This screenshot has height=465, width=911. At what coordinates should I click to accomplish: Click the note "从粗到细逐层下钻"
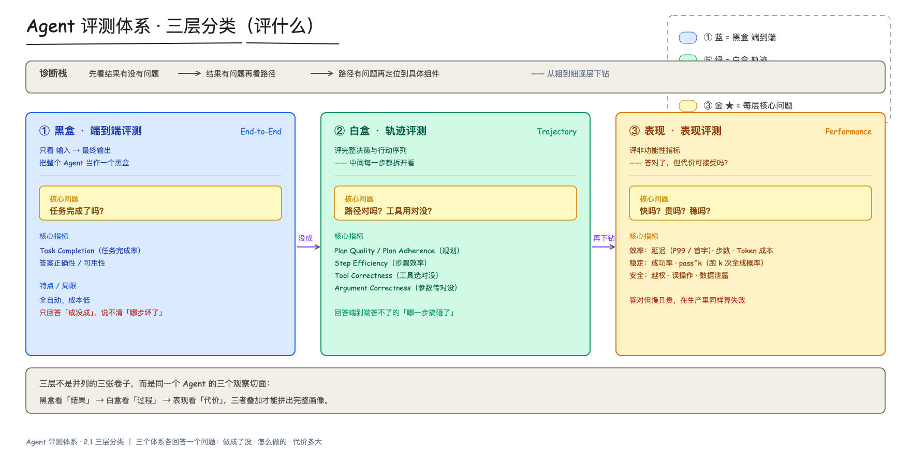578,74
